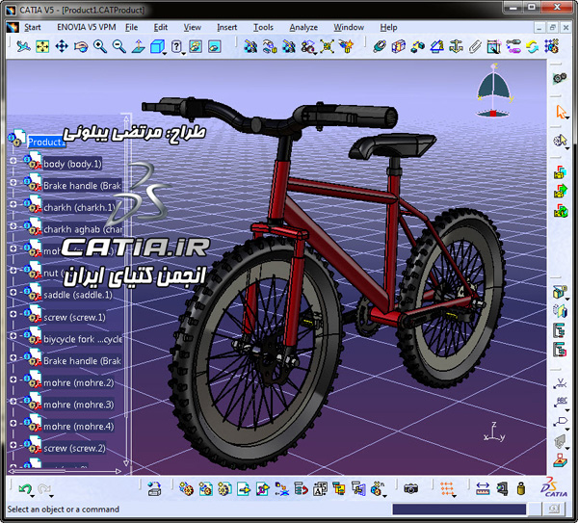Toggle the Hide/Show tool
Viewport: 578px width, 523px height.
pos(196,47)
